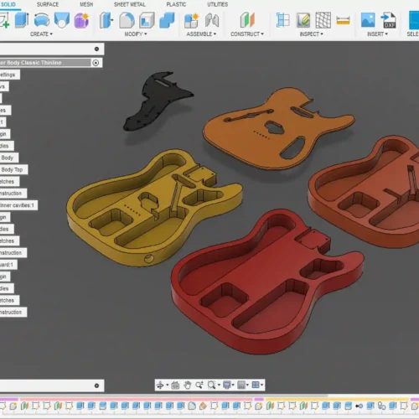Select the Combine tool
The image size is (419, 419).
pos(167,20)
